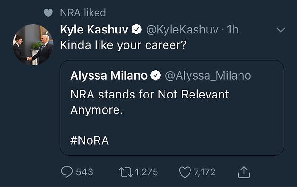Click the 7,172 likes count

pos(205,172)
